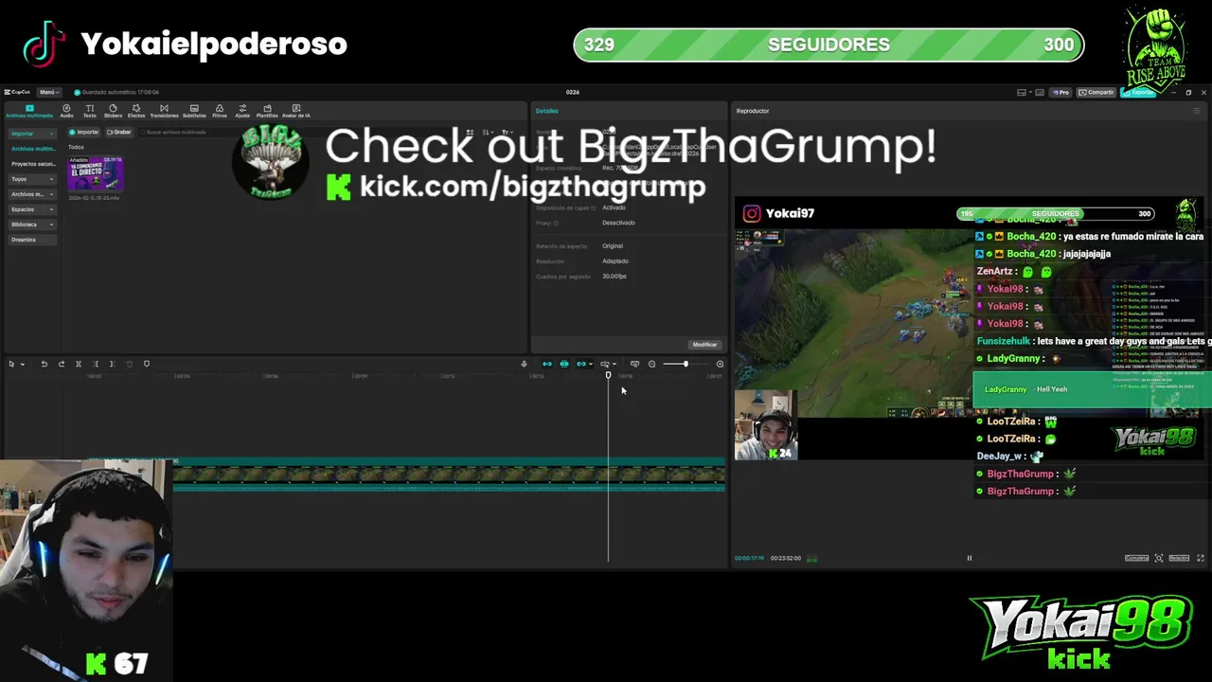This screenshot has width=1212, height=682.
Task: Open the Reproductor panel menu icon
Action: [x=1196, y=111]
